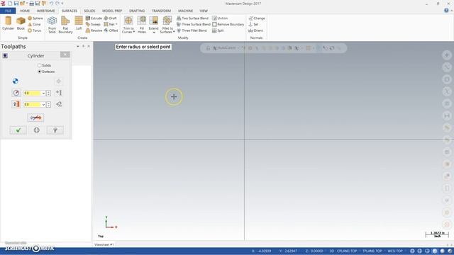Select the Viewsheet #1 tab
454x255 pixels.
coord(104,244)
